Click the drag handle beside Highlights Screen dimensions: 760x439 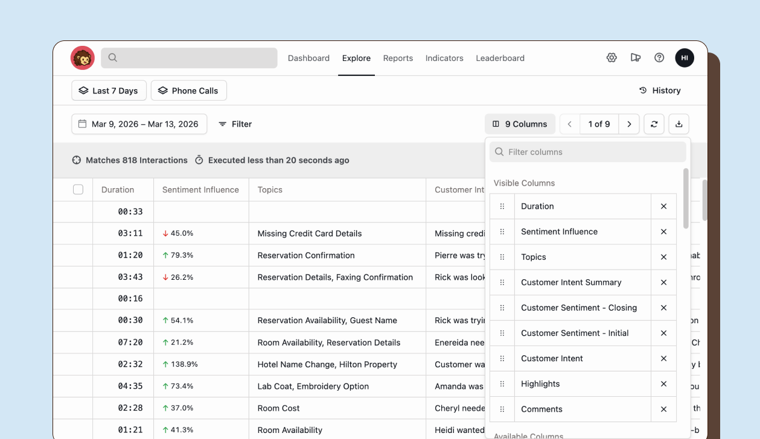(502, 384)
